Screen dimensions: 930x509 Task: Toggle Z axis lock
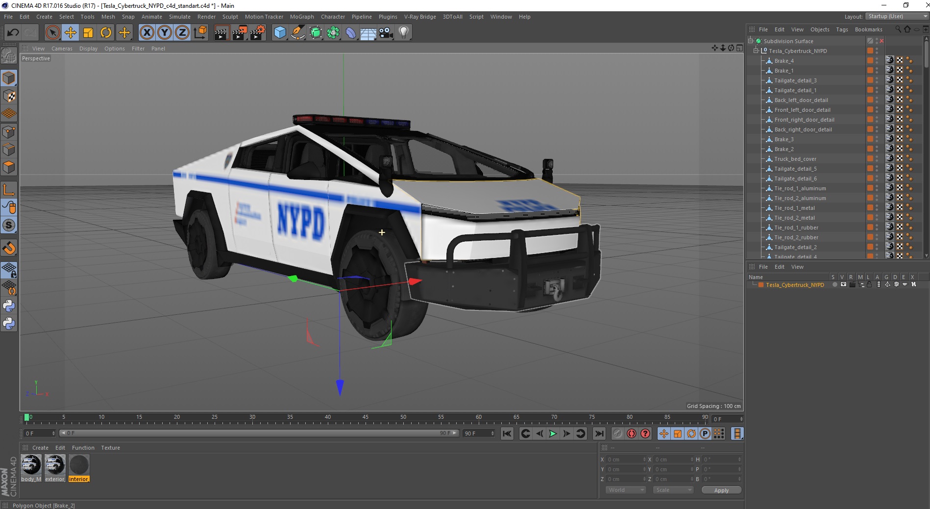(182, 33)
